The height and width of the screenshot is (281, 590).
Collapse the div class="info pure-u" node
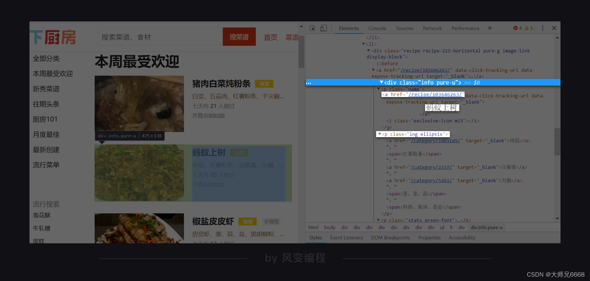tap(381, 82)
